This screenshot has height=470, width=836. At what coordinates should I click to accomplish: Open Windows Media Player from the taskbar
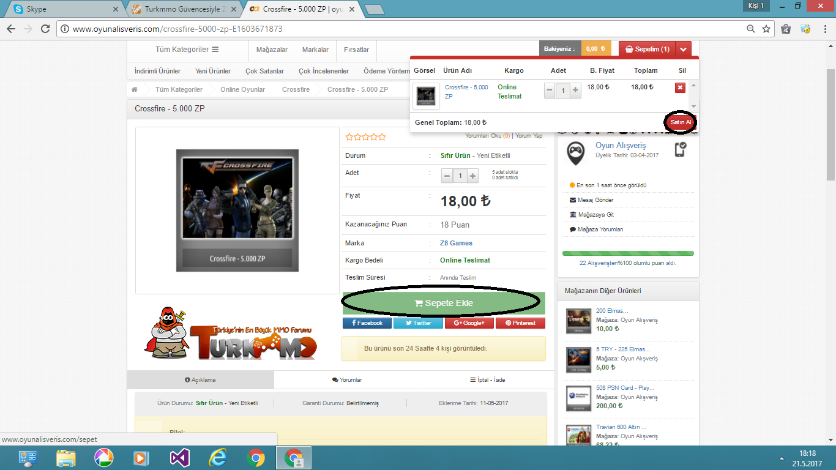point(141,458)
